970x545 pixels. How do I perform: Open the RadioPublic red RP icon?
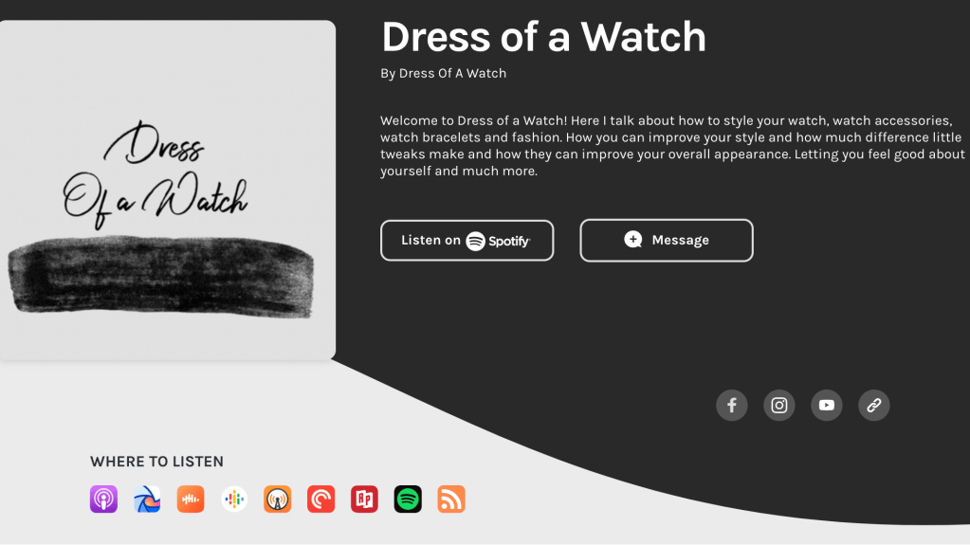(x=364, y=500)
